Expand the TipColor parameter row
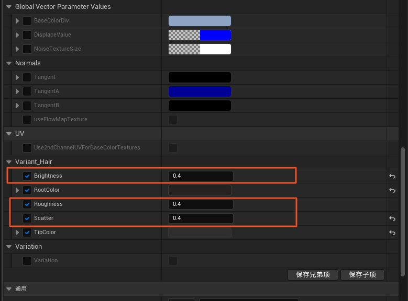 tap(17, 233)
